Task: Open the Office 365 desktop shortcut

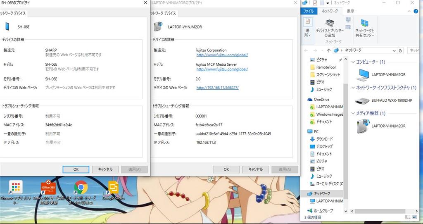Action: 49,192
